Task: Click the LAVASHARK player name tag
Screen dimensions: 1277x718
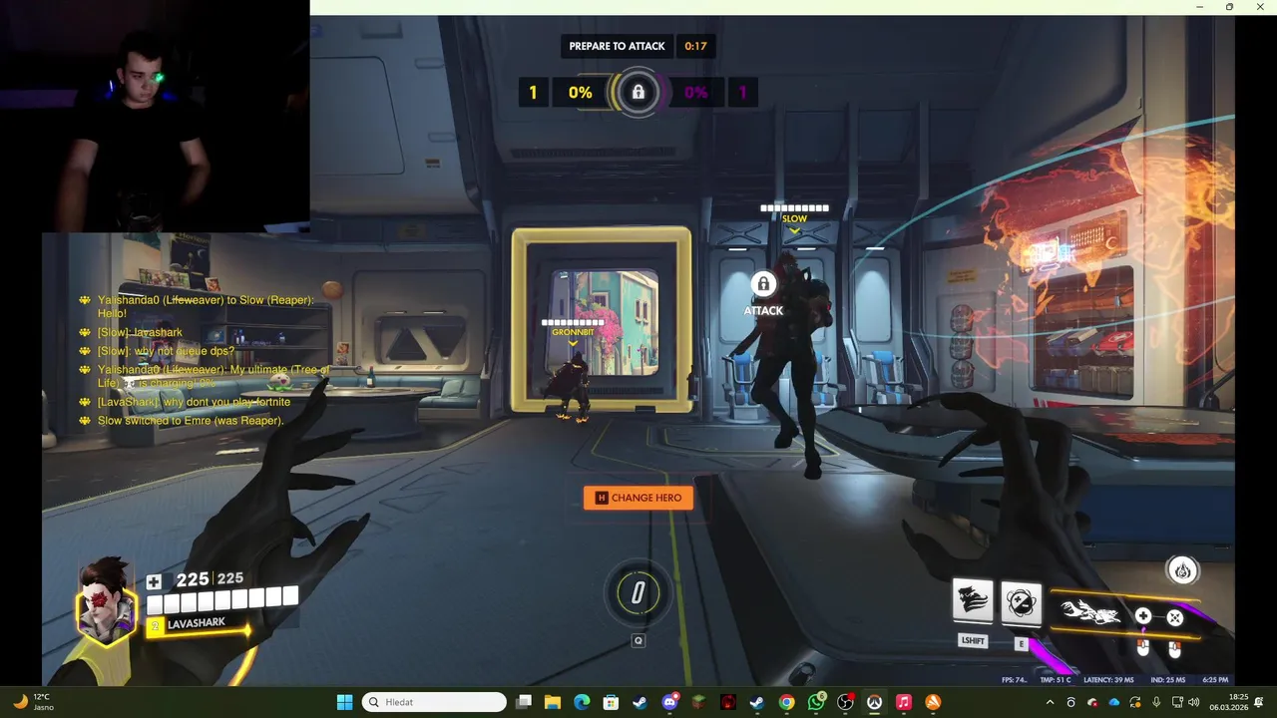Action: click(x=197, y=623)
